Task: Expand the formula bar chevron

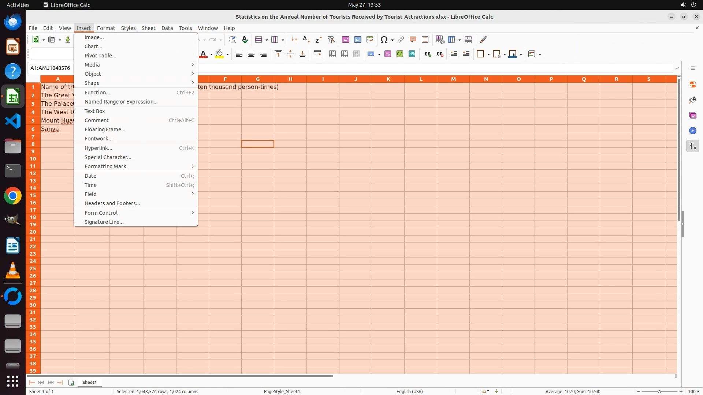Action: pyautogui.click(x=677, y=68)
